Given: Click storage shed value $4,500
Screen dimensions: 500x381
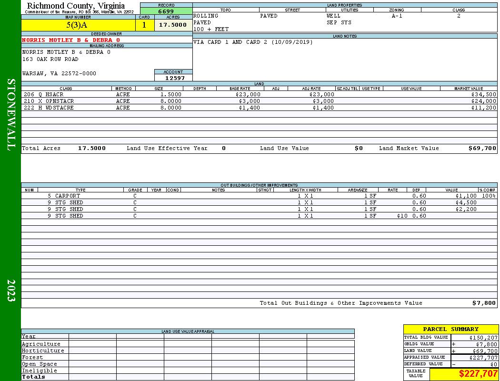Looking at the screenshot, I should tap(466, 203).
